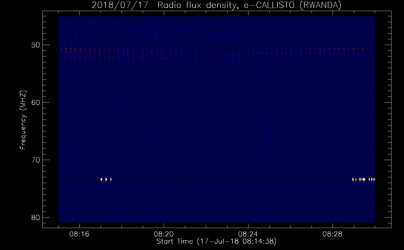Click the 70 frequency tick label
This screenshot has width=404, height=250.
click(36, 160)
